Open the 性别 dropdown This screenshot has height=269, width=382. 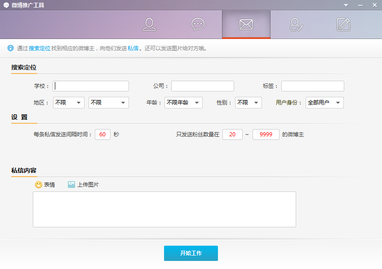tap(249, 103)
